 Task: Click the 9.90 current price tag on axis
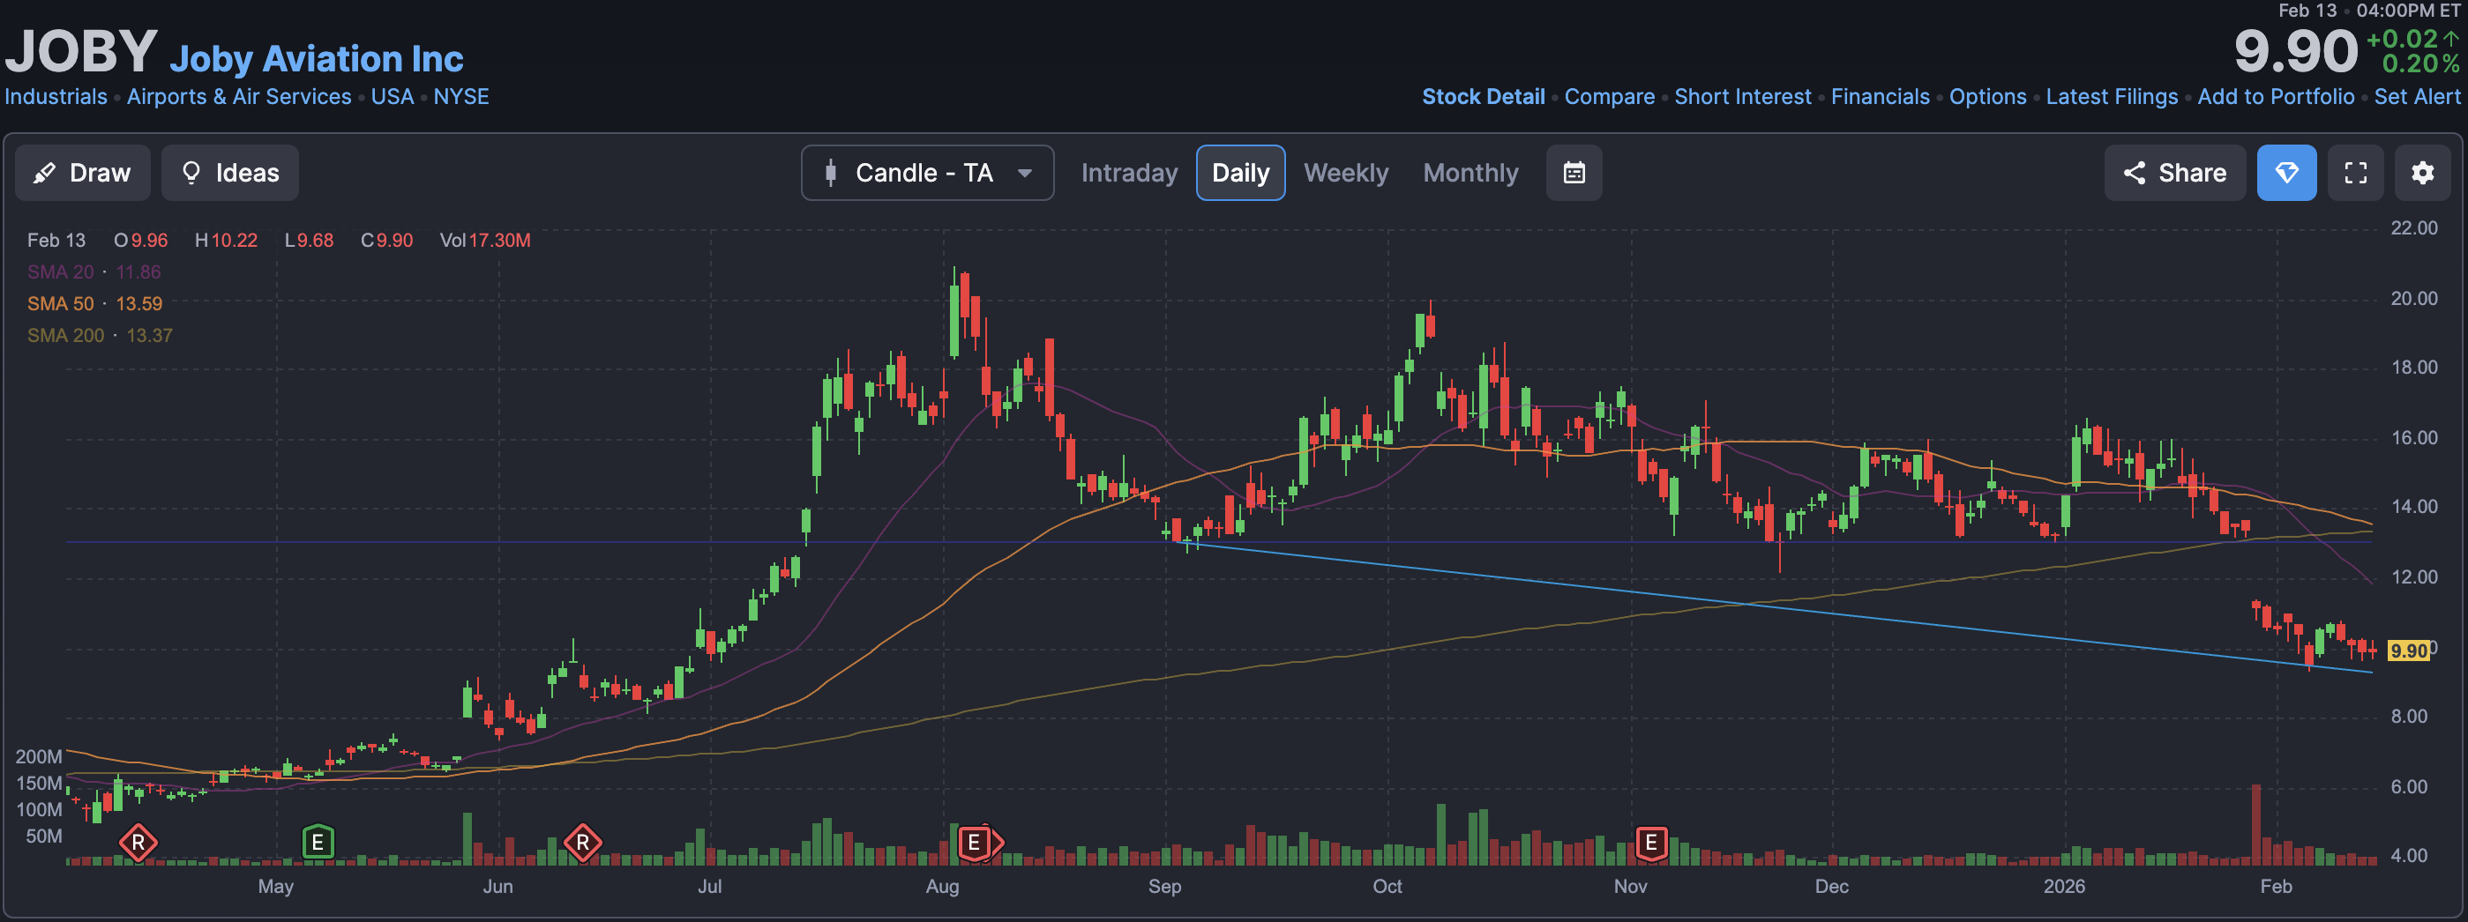click(x=2409, y=651)
